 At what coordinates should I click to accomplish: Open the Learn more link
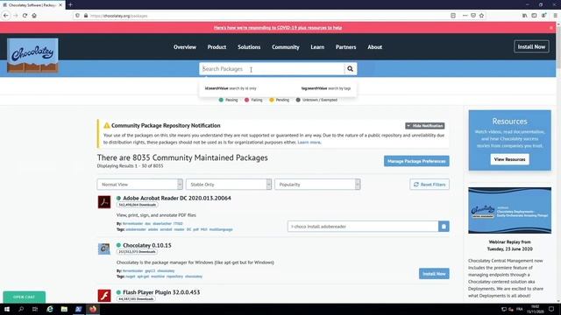coord(309,142)
